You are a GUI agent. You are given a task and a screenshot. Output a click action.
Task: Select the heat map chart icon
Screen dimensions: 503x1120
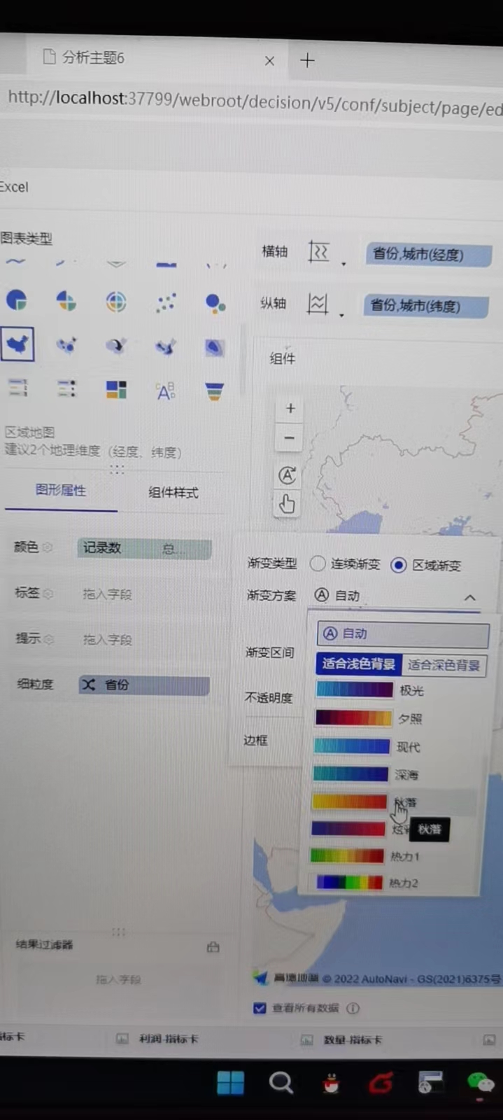[215, 347]
